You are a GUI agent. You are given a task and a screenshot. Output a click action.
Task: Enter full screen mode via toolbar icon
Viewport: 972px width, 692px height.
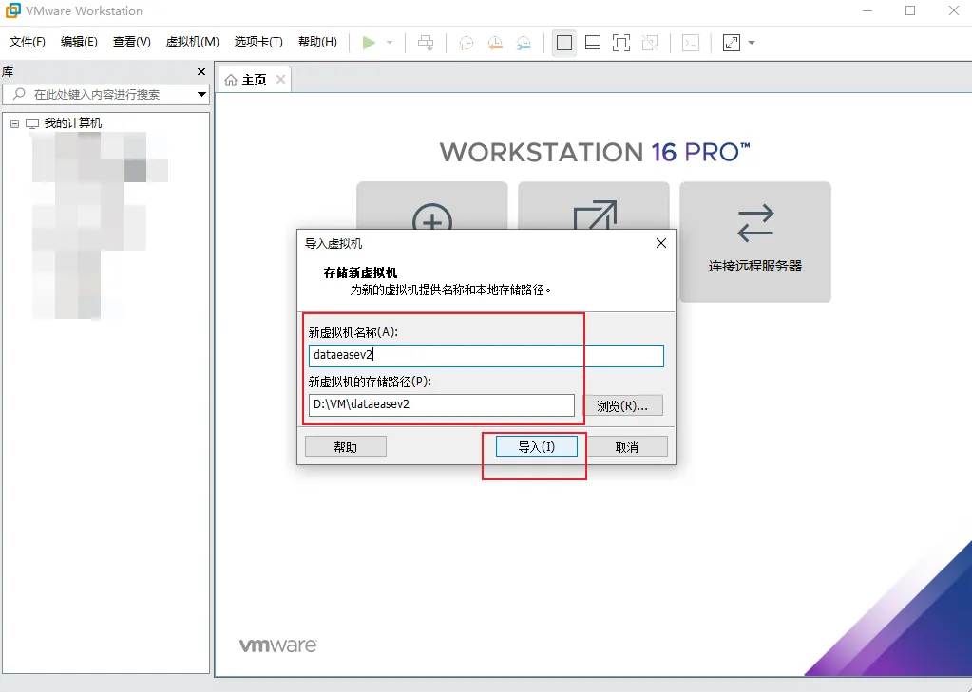click(621, 42)
